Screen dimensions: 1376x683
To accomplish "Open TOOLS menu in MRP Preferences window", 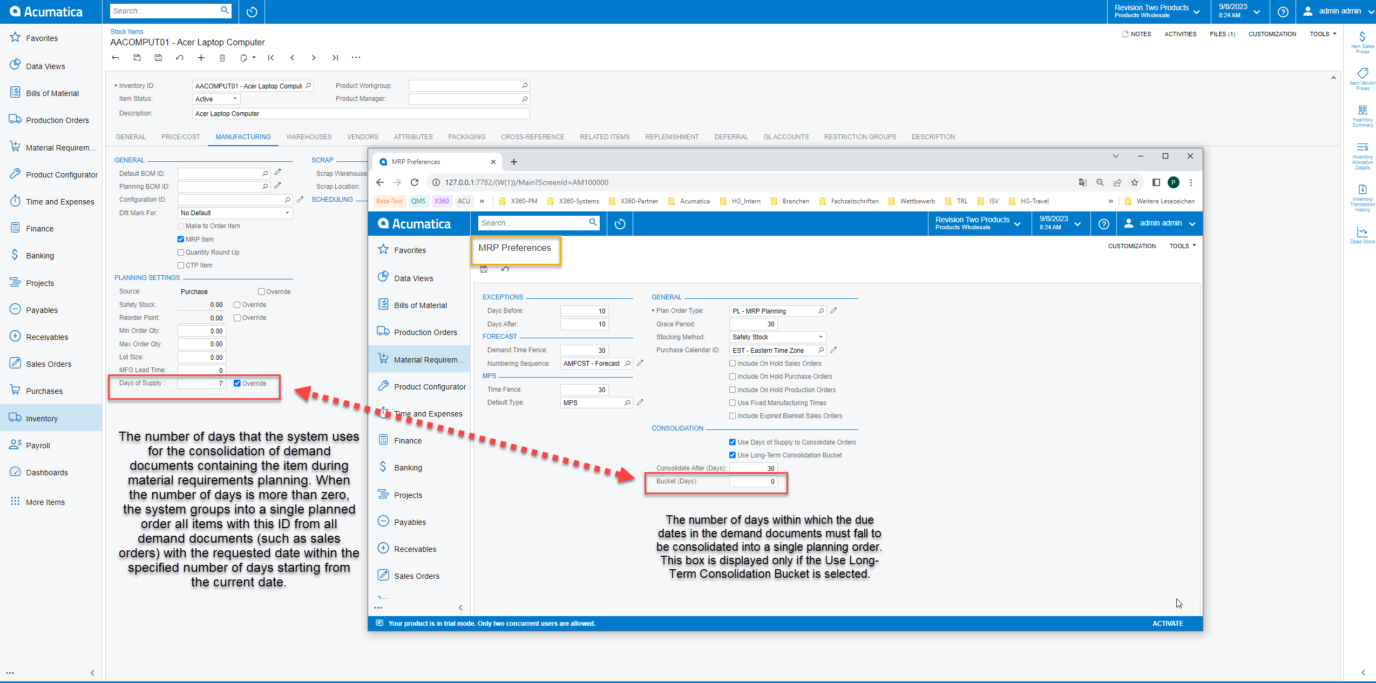I will (1182, 245).
